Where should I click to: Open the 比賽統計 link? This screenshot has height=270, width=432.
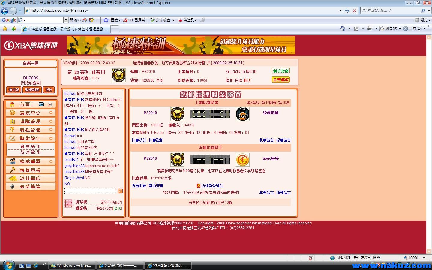click(x=139, y=140)
